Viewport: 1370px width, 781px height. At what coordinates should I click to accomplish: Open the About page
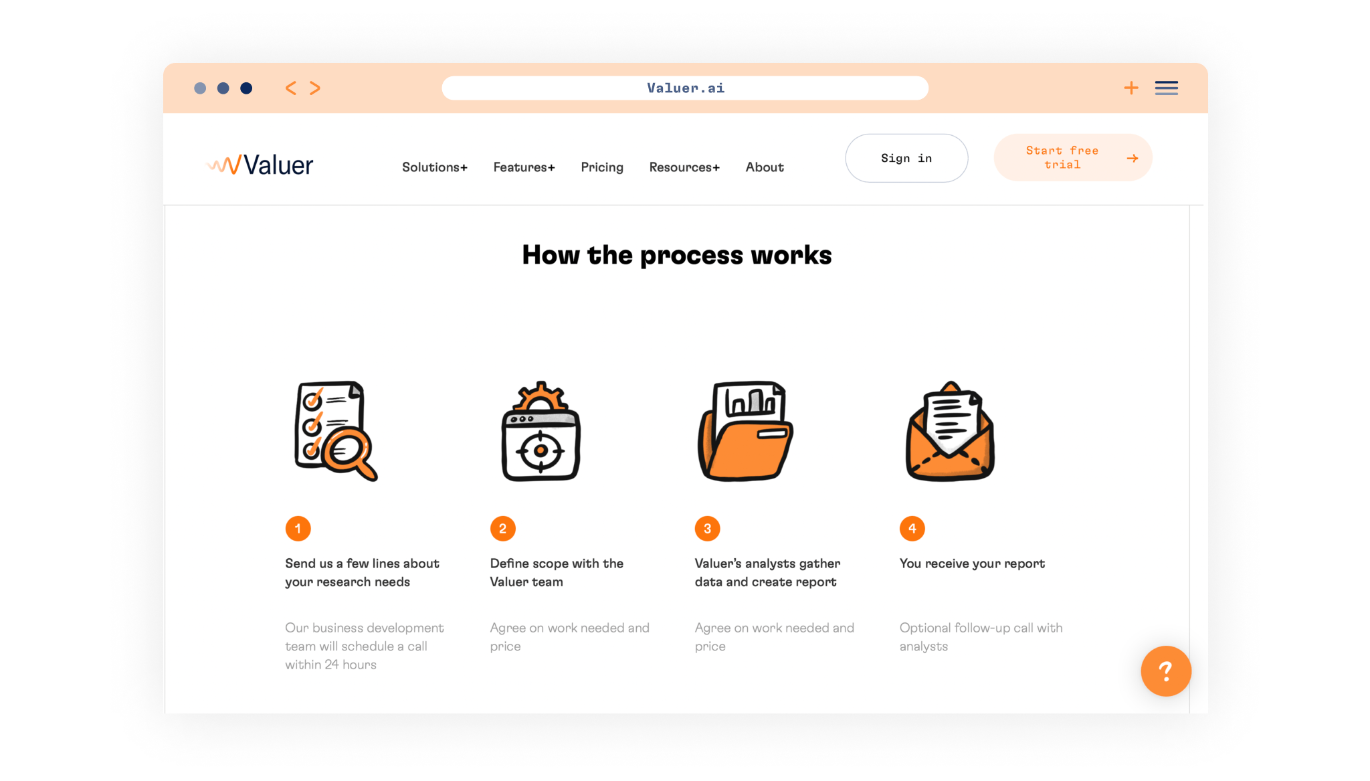765,167
